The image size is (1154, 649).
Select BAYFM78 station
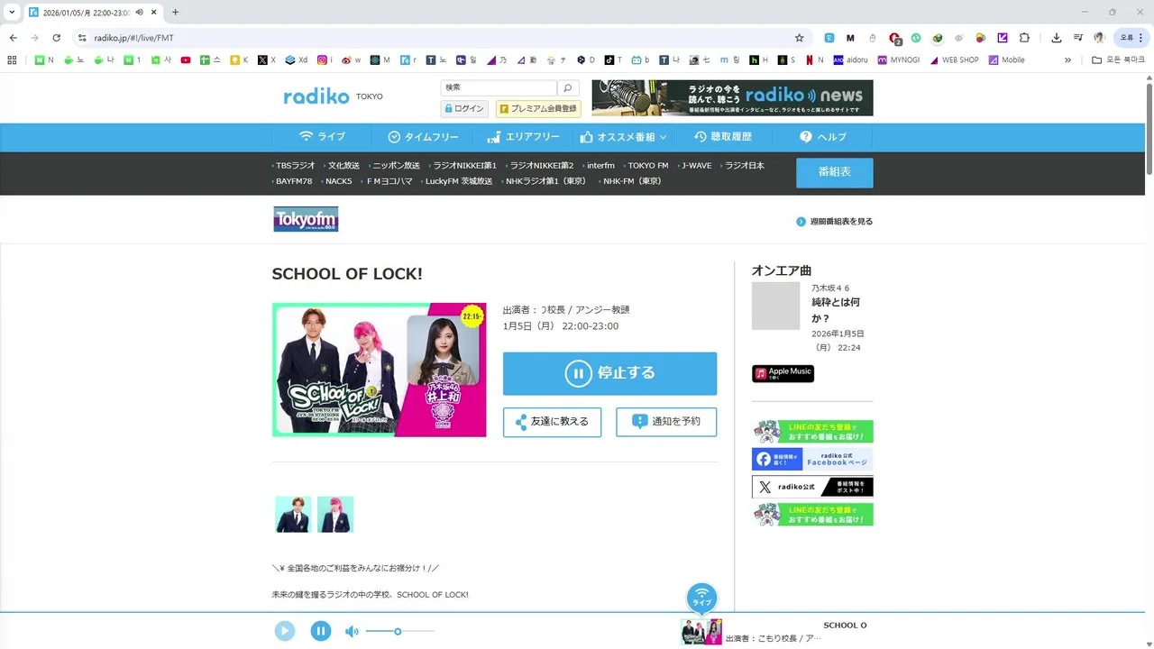pyautogui.click(x=292, y=181)
